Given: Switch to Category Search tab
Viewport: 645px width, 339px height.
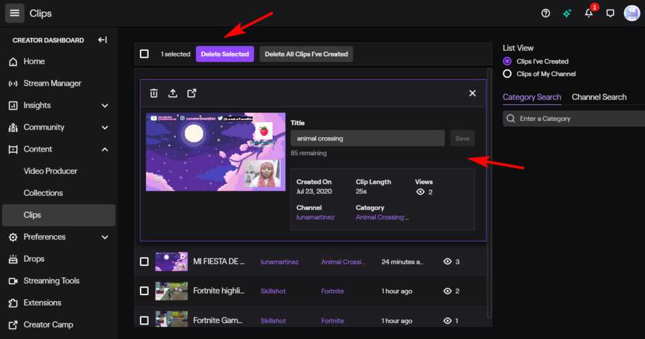Looking at the screenshot, I should [532, 97].
